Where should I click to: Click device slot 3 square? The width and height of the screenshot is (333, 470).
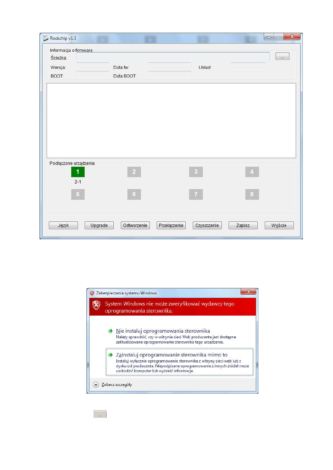click(196, 172)
